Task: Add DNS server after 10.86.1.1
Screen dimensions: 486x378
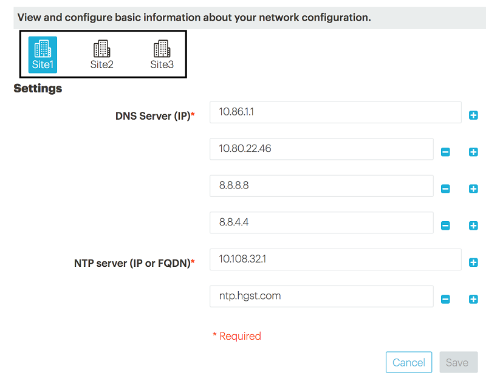Action: click(x=473, y=115)
